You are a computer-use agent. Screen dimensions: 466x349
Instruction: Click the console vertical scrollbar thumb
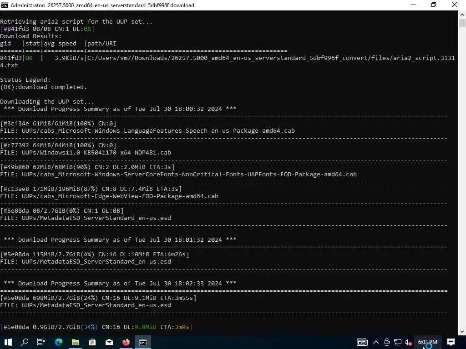click(x=462, y=23)
